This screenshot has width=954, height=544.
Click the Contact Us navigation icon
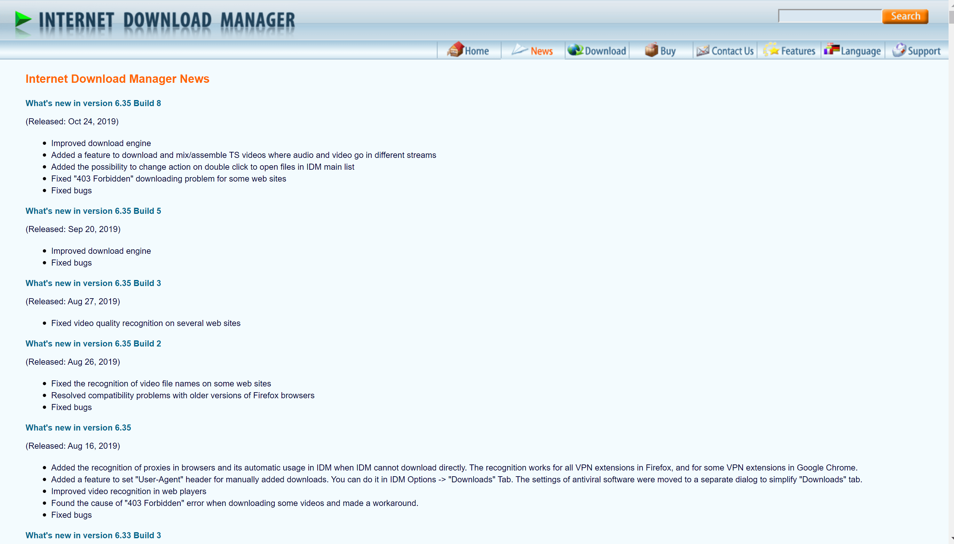(x=703, y=50)
